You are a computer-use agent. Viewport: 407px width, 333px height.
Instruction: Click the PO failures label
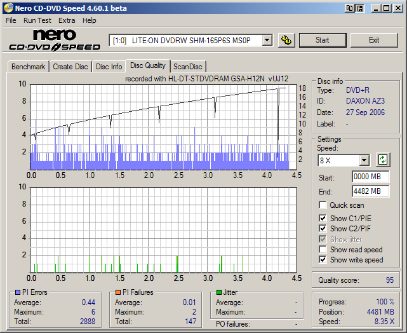click(x=233, y=324)
